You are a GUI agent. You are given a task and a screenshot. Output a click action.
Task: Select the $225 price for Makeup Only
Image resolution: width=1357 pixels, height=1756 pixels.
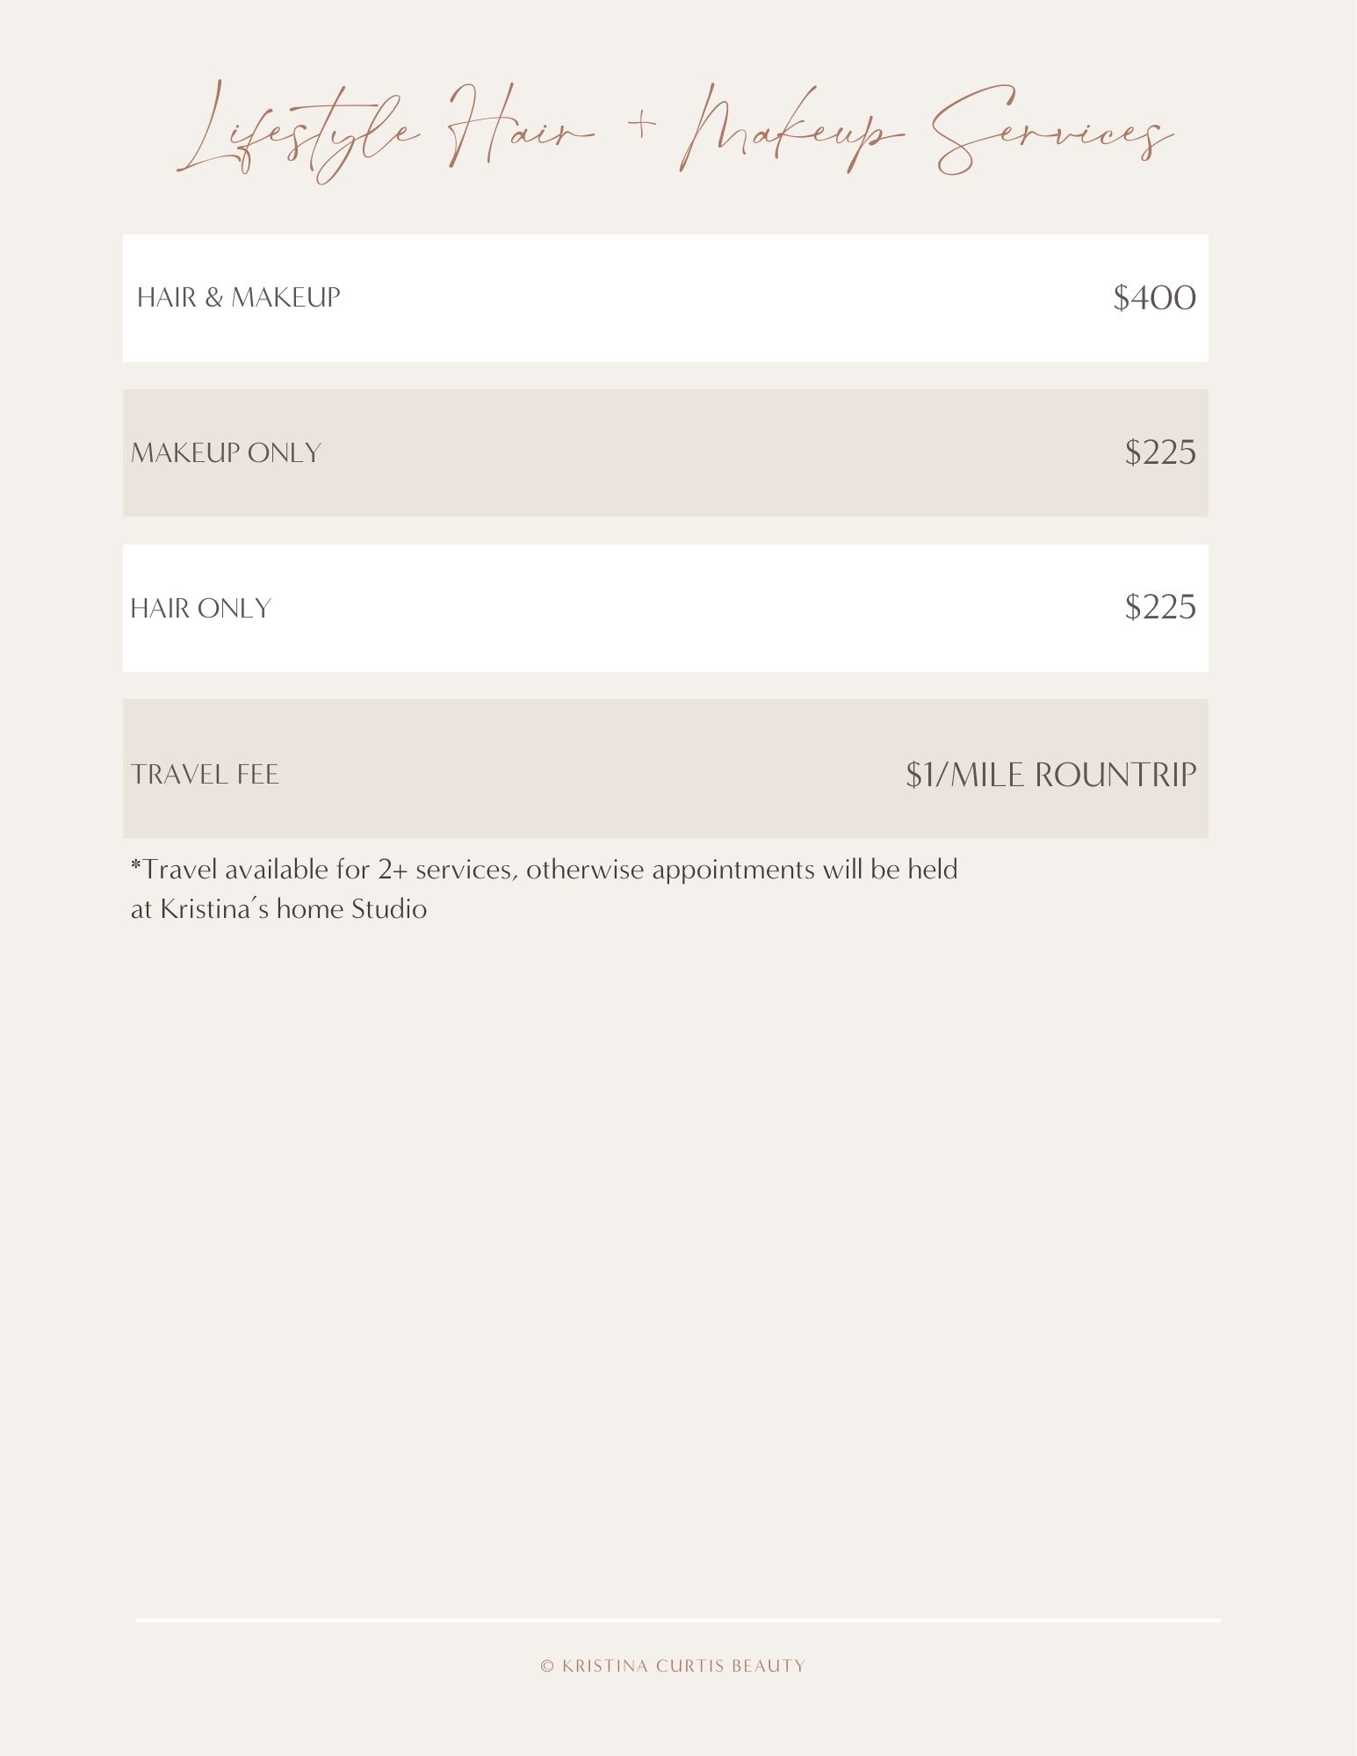click(1159, 453)
